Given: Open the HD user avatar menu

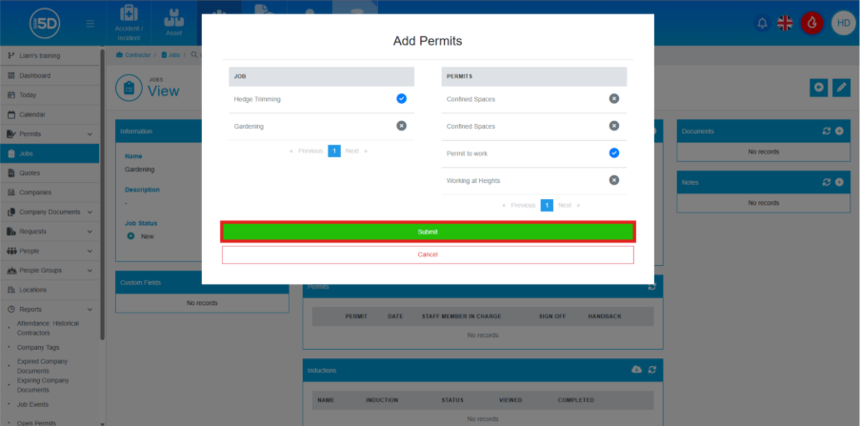Looking at the screenshot, I should pos(842,23).
